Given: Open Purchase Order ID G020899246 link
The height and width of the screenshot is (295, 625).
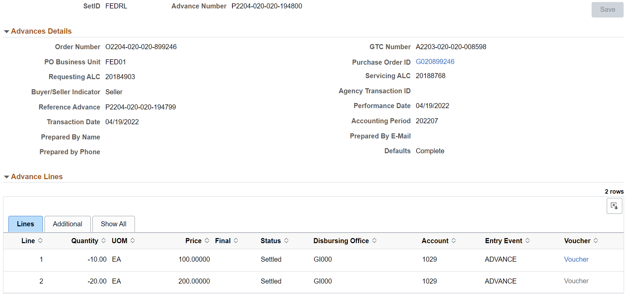Looking at the screenshot, I should pyautogui.click(x=435, y=62).
